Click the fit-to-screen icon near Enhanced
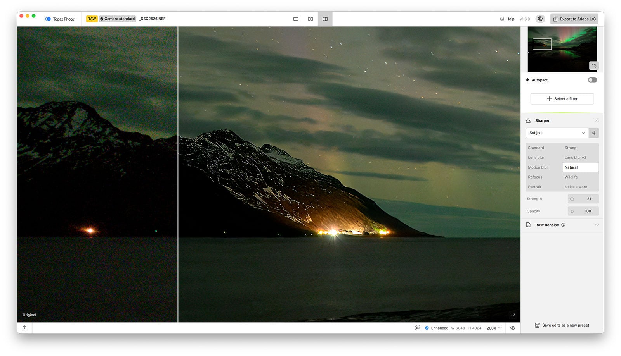621x356 pixels. pos(418,328)
